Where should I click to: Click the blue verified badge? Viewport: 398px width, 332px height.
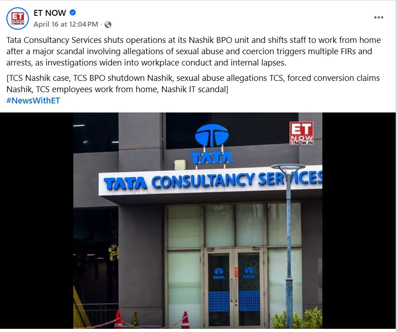[x=72, y=12]
